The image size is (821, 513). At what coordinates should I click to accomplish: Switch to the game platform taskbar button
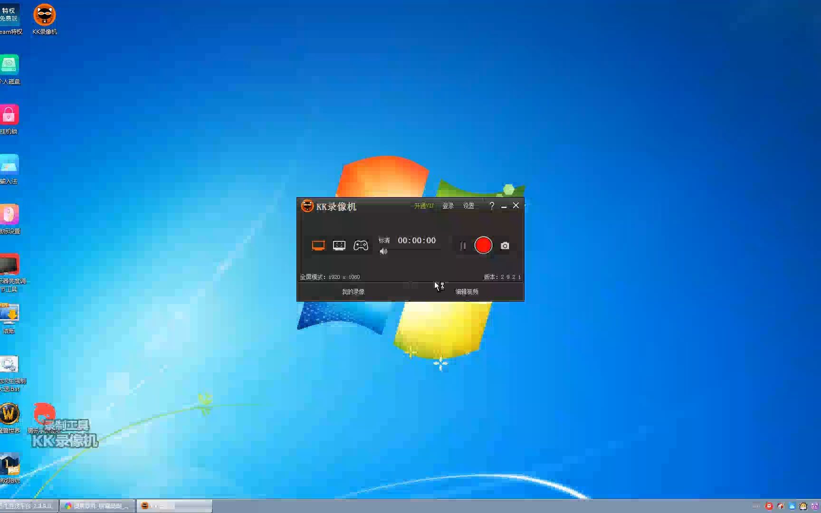(x=29, y=506)
